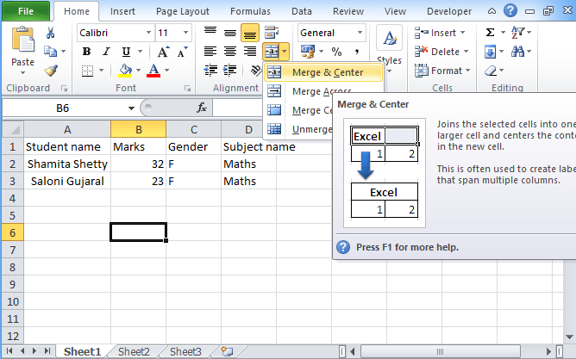Image resolution: width=576 pixels, height=359 pixels.
Task: Click the Decrease Indent icon
Action: (210, 70)
